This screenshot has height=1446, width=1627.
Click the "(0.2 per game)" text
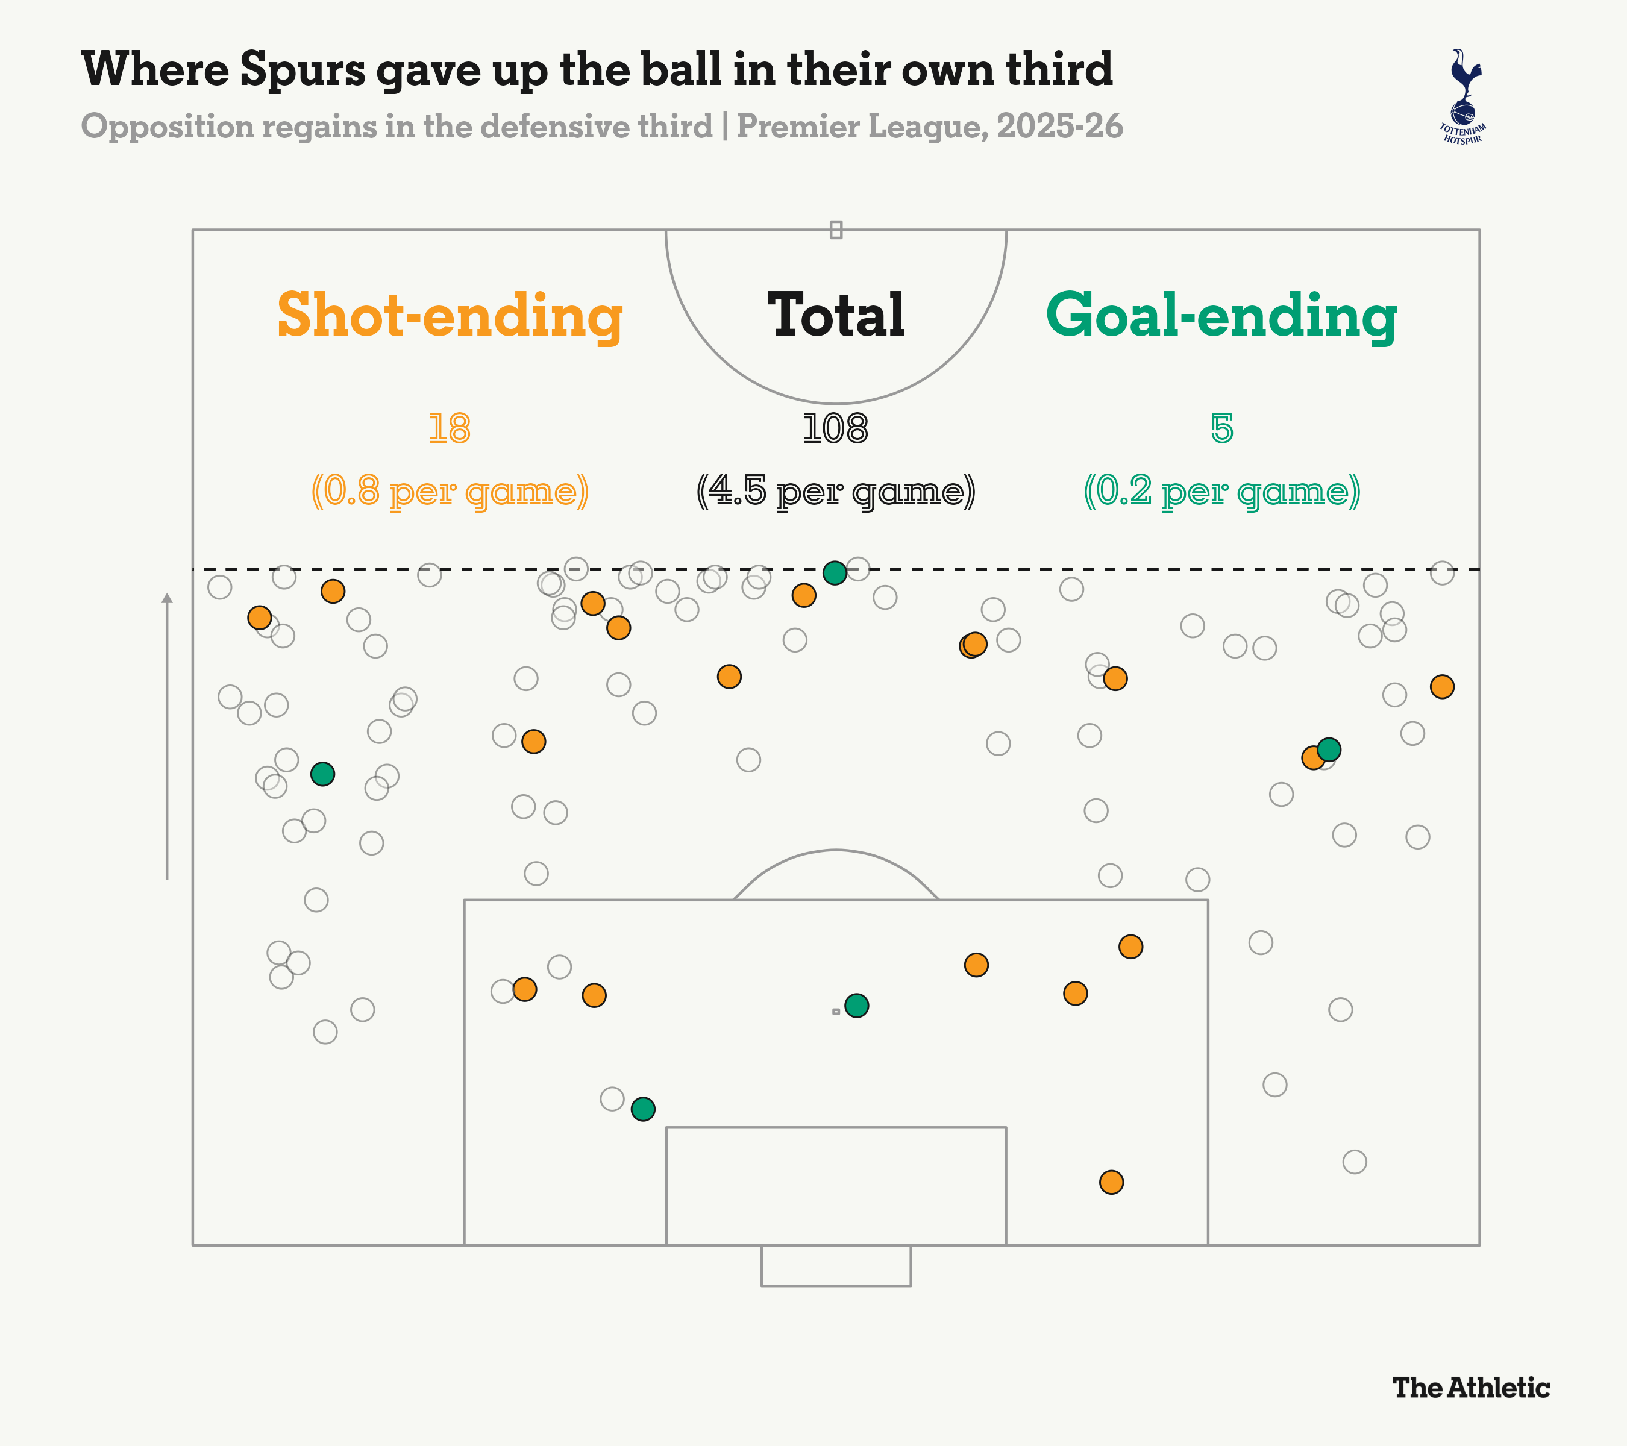[x=1222, y=491]
